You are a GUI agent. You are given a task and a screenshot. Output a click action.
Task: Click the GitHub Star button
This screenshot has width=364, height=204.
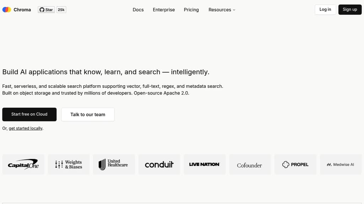pyautogui.click(x=46, y=10)
